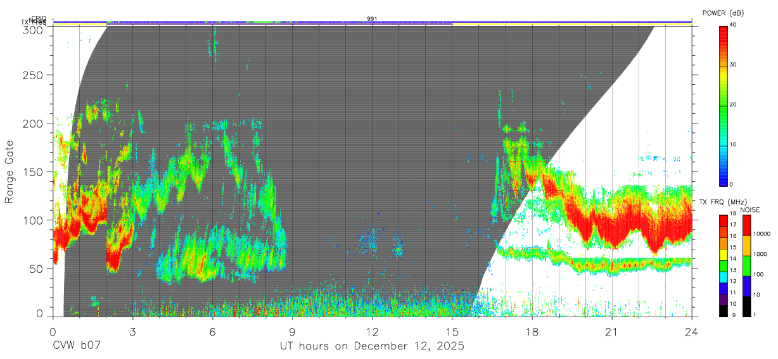Click the x-axis tick label '3'

click(x=132, y=331)
